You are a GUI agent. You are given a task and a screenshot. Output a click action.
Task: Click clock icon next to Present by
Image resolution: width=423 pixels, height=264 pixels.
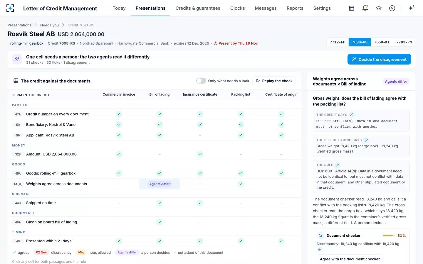click(x=216, y=43)
